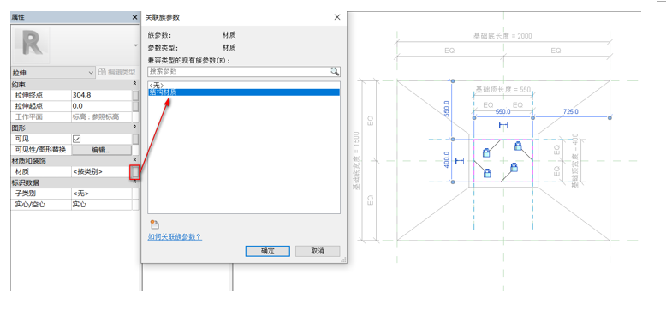Click the upper-left padlock icon in the sketch

pyautogui.click(x=486, y=153)
